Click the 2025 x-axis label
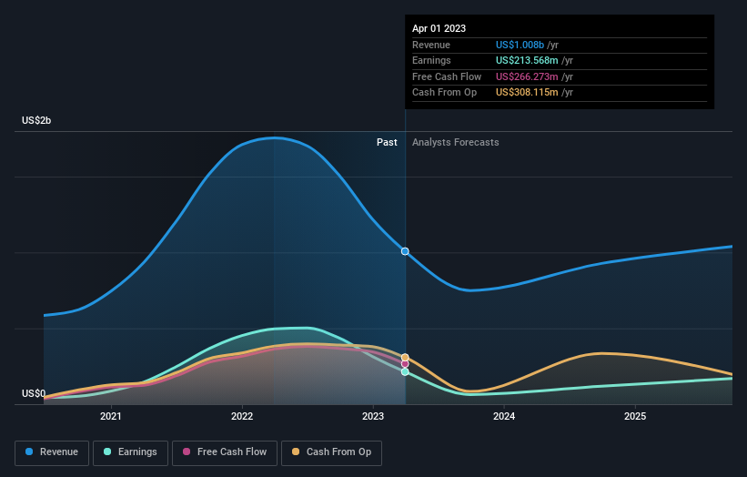Screen dimensions: 747x477 click(635, 417)
